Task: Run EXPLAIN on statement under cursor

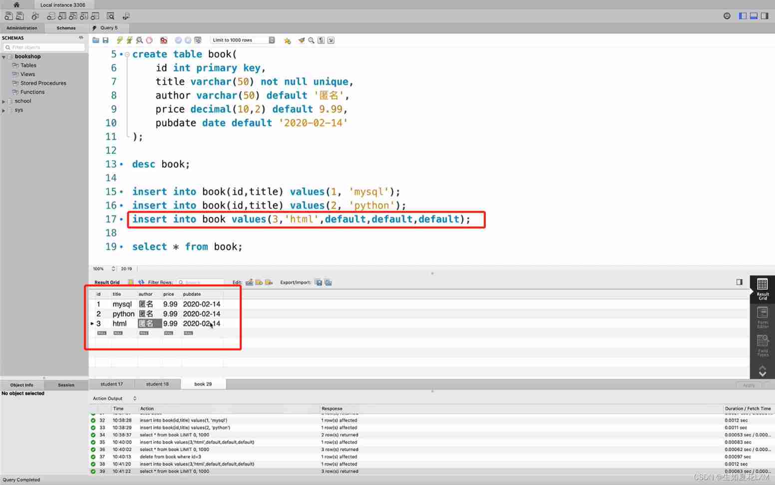Action: 139,40
